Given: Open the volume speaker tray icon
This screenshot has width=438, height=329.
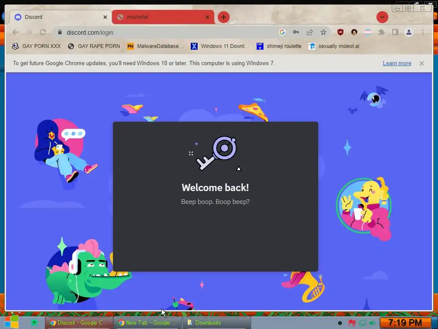Looking at the screenshot, I should (x=373, y=323).
